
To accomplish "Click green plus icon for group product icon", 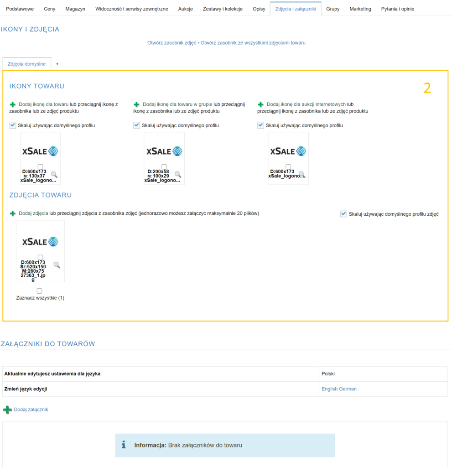I will coord(136,104).
